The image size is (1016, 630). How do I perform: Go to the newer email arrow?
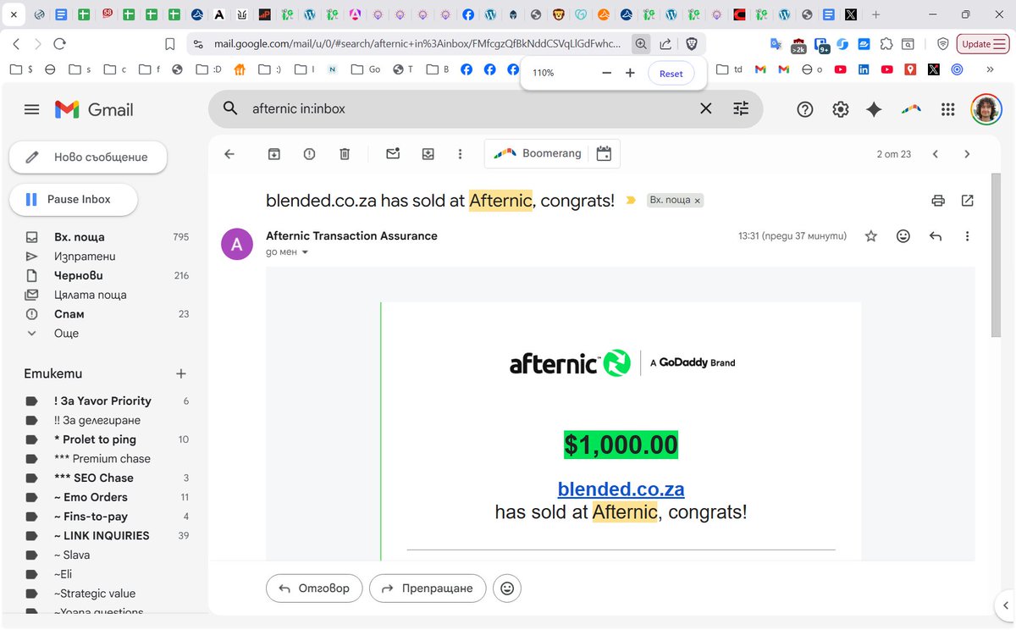click(x=935, y=154)
